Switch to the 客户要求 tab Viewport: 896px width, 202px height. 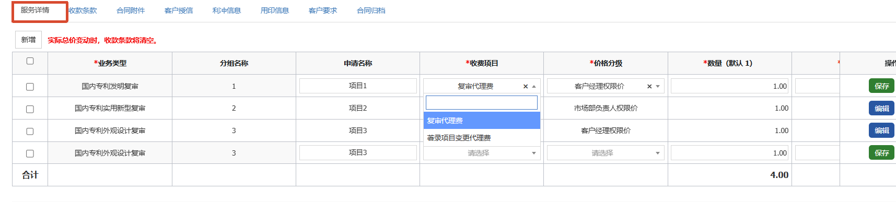tap(323, 10)
